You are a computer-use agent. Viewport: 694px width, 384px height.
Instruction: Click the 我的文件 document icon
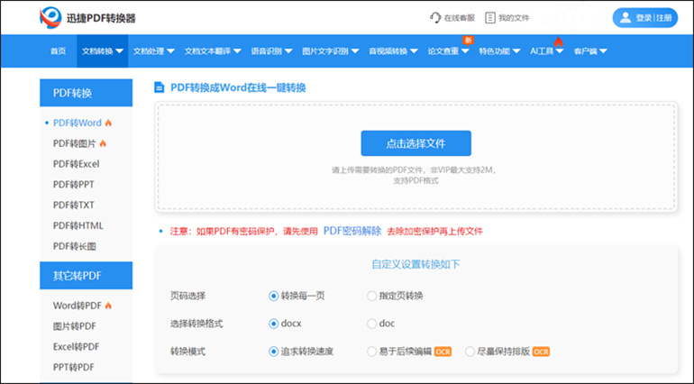pos(490,18)
